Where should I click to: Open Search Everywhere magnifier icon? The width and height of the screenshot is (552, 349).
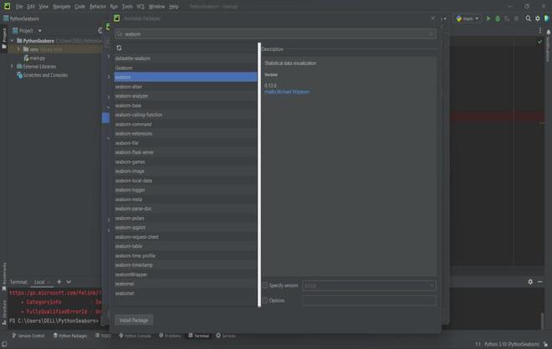pyautogui.click(x=528, y=18)
